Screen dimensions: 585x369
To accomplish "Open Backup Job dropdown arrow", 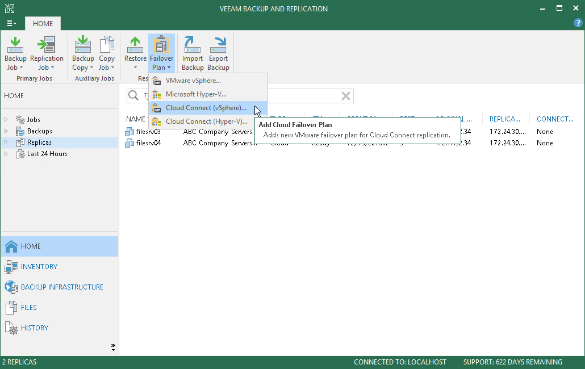I will [x=21, y=68].
